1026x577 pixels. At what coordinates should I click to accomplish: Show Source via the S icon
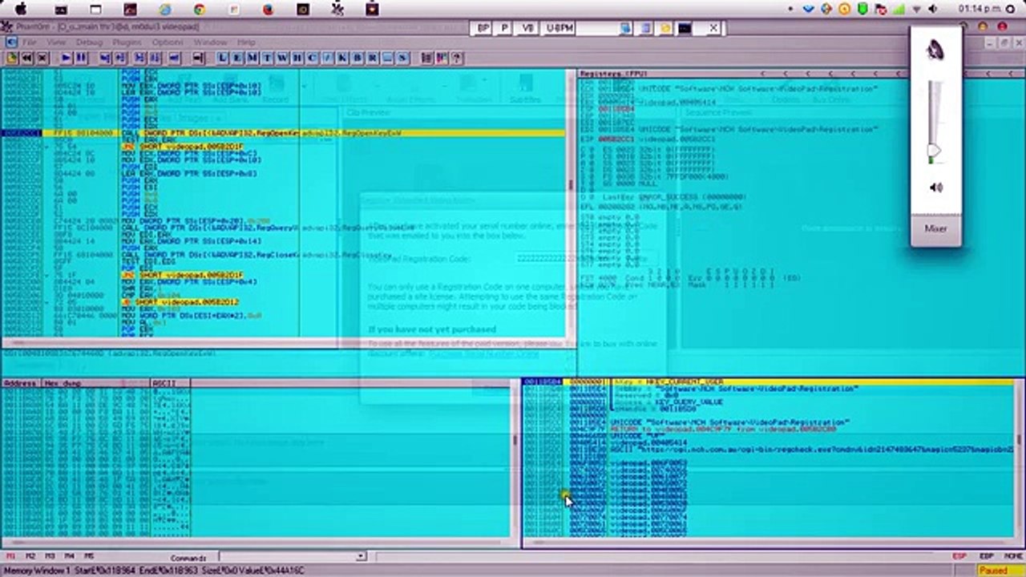point(402,58)
